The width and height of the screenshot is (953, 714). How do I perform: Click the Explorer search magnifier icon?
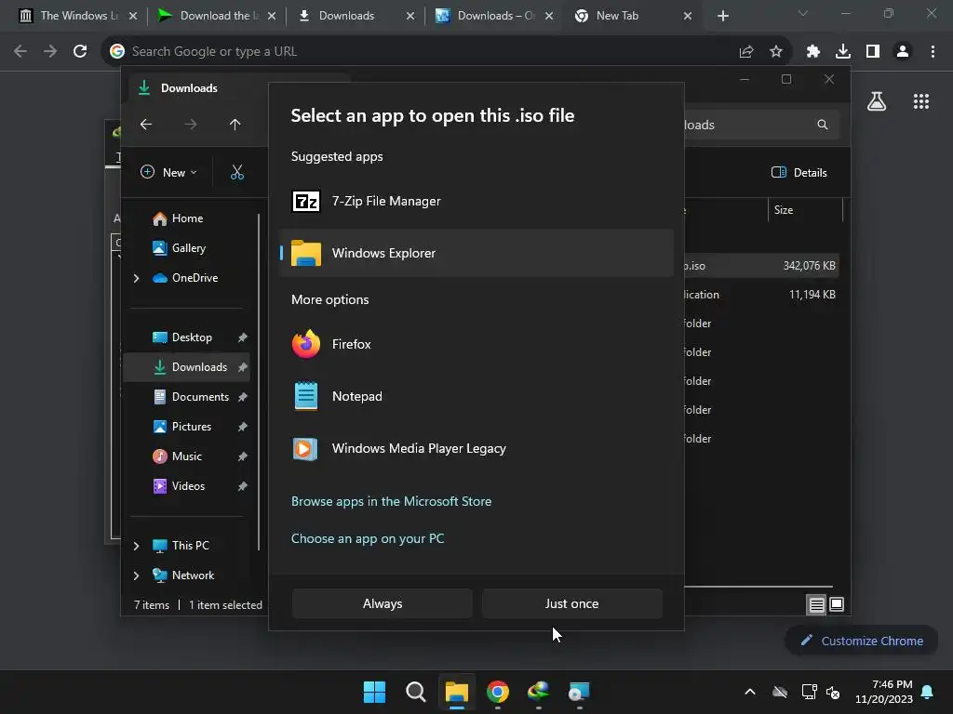(x=823, y=125)
